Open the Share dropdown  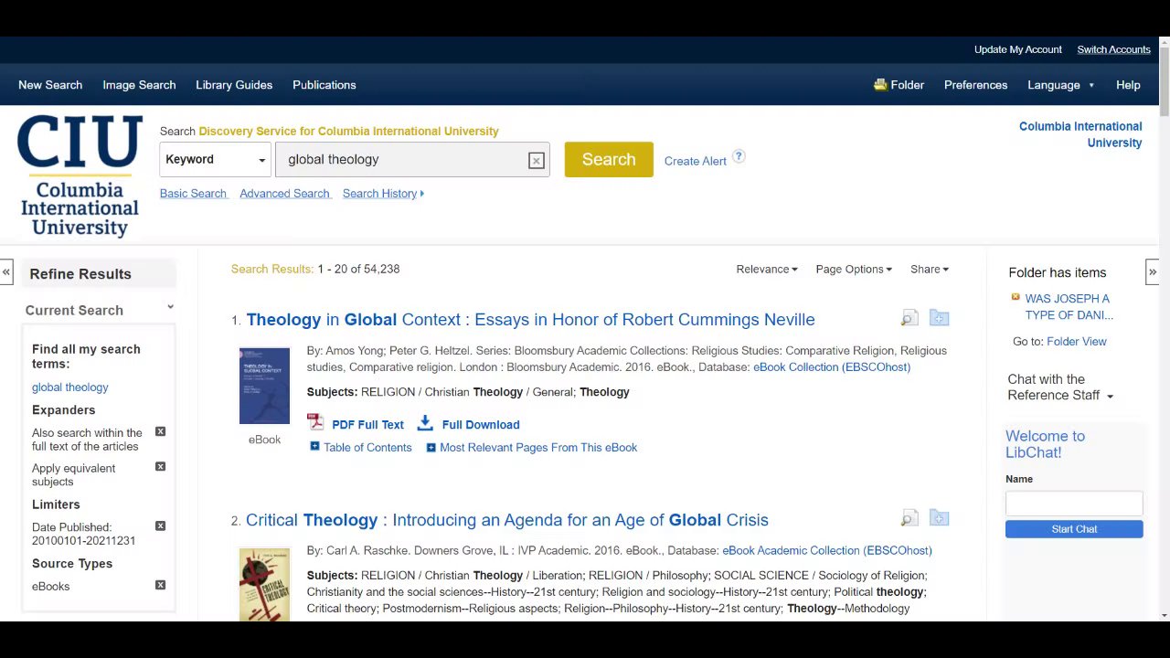pos(930,270)
